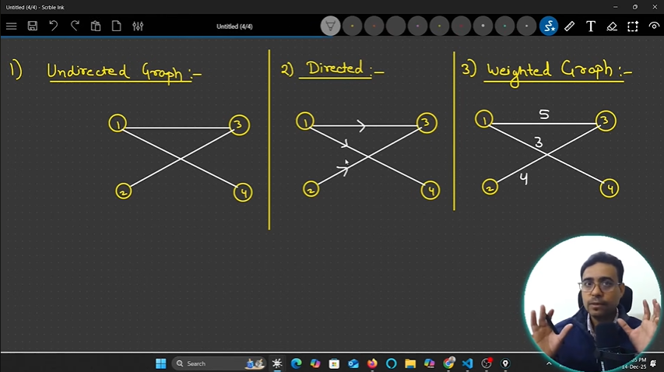The image size is (664, 372).
Task: Open the settings sliders icon
Action: click(x=138, y=26)
